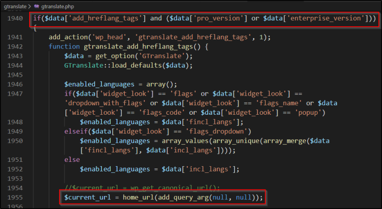This screenshot has height=209, width=382.
Task: Click line number 1949
Action: (15, 131)
